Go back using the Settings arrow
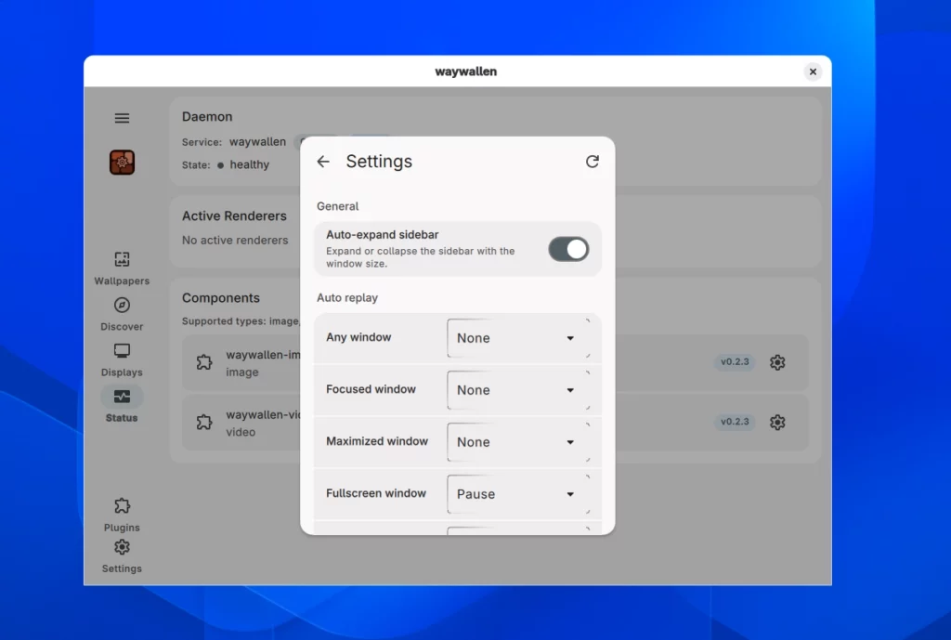The width and height of the screenshot is (951, 640). pyautogui.click(x=323, y=162)
